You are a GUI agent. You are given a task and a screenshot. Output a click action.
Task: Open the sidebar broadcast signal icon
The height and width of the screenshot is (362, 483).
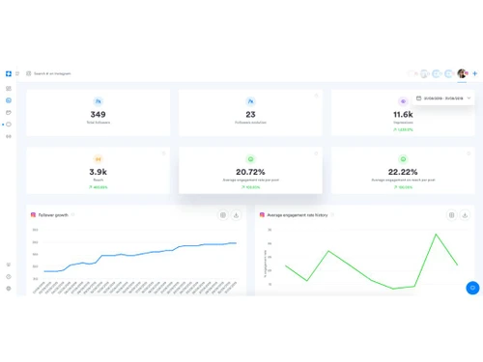point(9,136)
